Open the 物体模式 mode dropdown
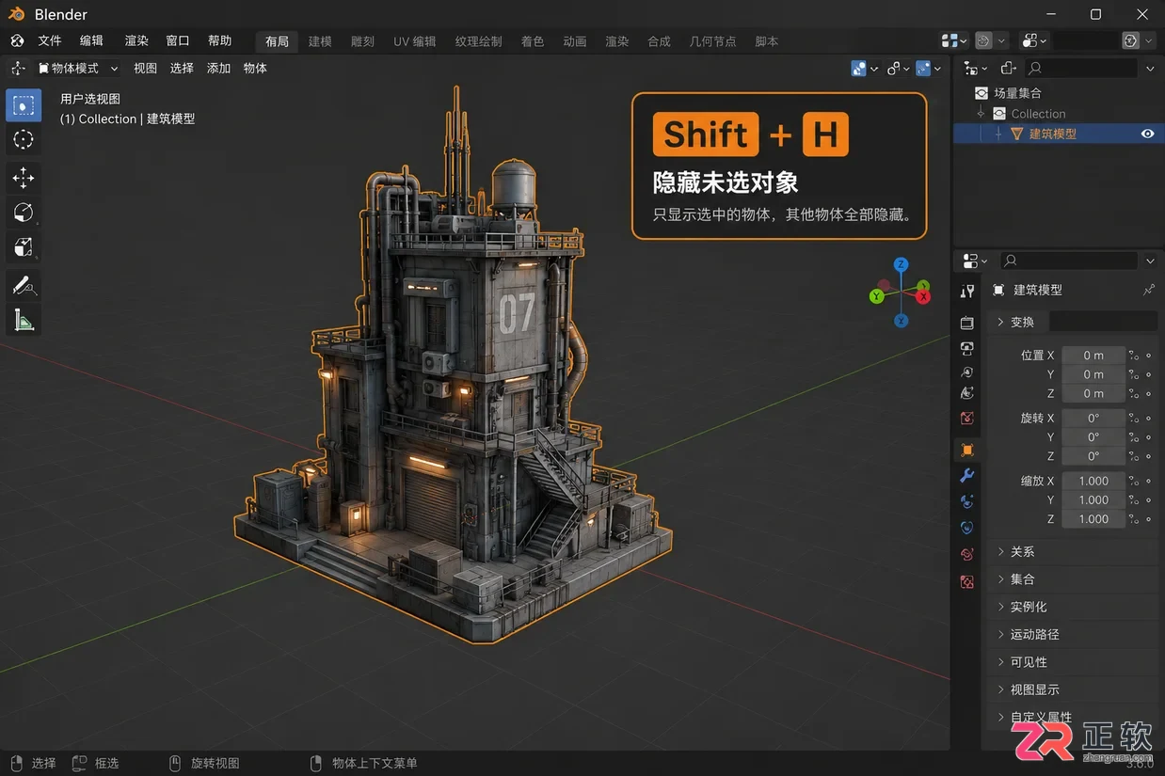Viewport: 1165px width, 776px height. [78, 68]
